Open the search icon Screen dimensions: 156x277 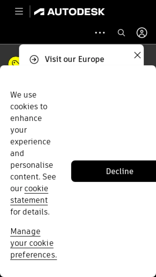[121, 33]
